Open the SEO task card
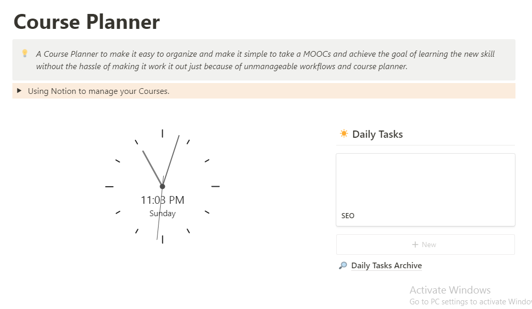The height and width of the screenshot is (309, 532). pyautogui.click(x=425, y=189)
